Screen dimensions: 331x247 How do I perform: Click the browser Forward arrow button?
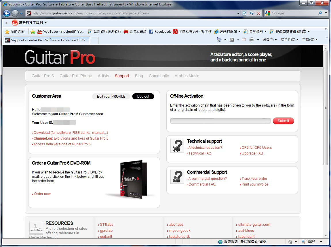(x=15, y=13)
